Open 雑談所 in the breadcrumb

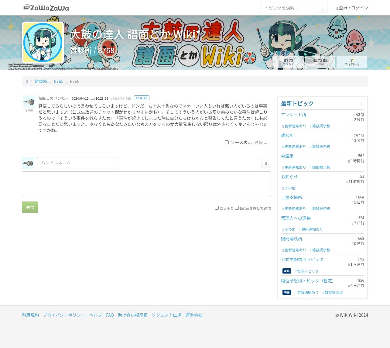tap(41, 81)
